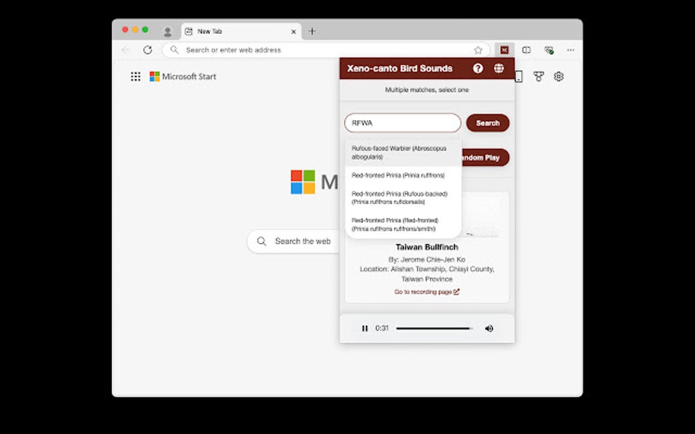695x434 pixels.
Task: Select Rufous-faced Warbler suggestion
Action: 403,152
